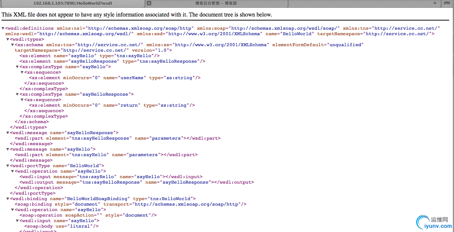The width and height of the screenshot is (454, 232).
Task: Collapse wsdl:binding name="HelloWorldSoapBinding" node
Action: 8,199
